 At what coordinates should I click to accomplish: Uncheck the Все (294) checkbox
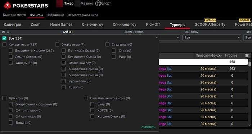pyautogui.click(x=4, y=39)
